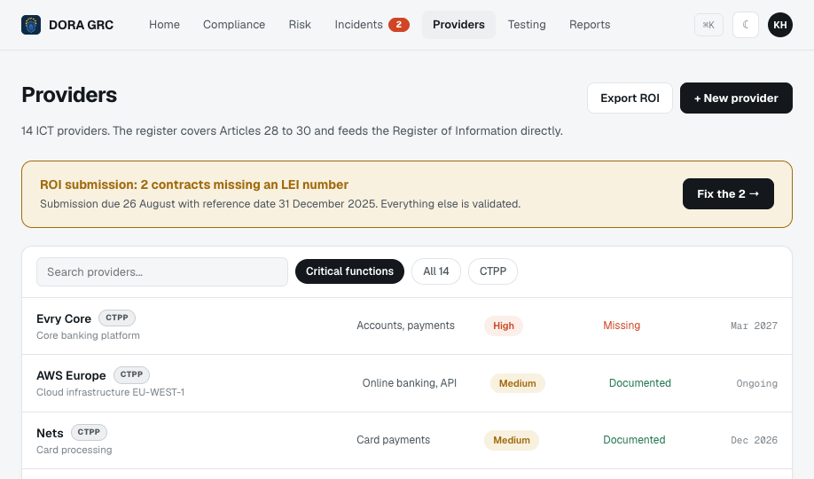Click 'Core banking platform' description

pyautogui.click(x=88, y=335)
